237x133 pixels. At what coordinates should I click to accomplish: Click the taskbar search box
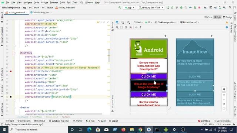[x=38, y=130]
